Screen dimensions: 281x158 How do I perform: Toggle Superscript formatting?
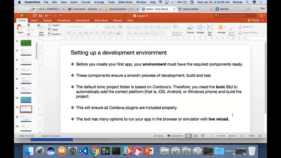point(92,32)
